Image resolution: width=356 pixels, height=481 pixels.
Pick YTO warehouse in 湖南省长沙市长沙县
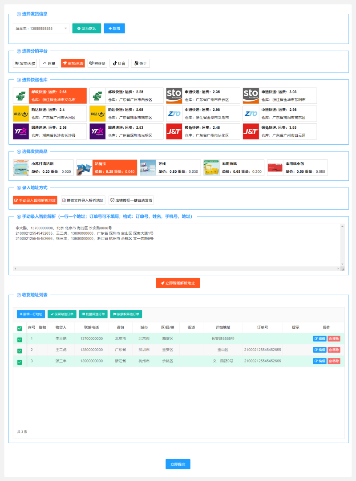point(50,131)
